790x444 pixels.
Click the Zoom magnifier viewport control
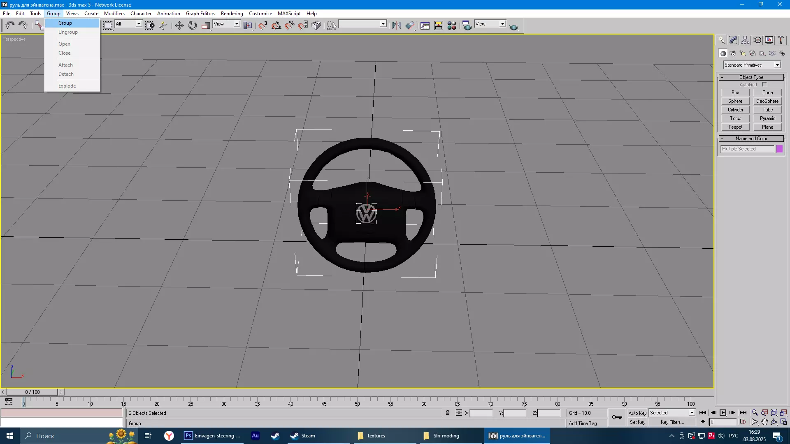(755, 413)
